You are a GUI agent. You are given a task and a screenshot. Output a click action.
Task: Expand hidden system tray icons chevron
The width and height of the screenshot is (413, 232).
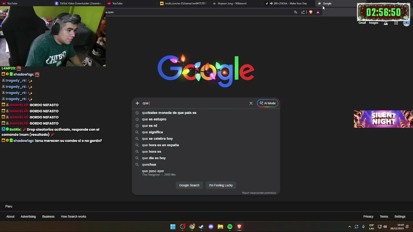(349, 227)
